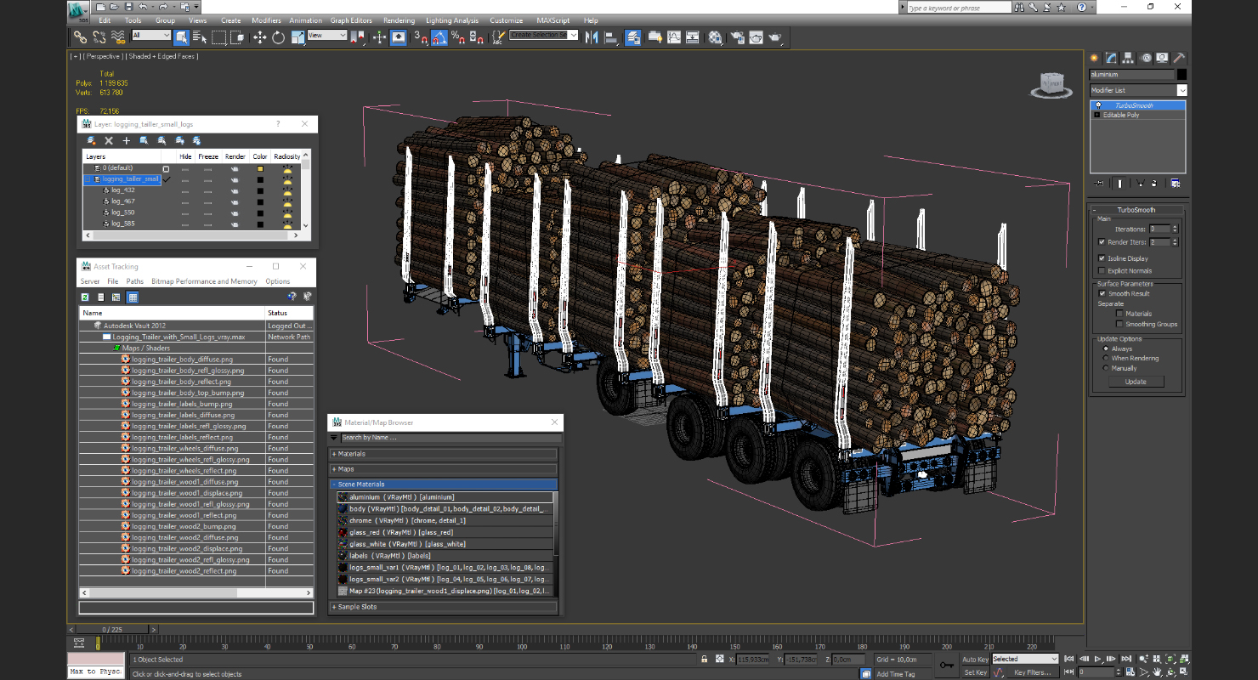Click the Select and Link tool
Image resolution: width=1258 pixels, height=680 pixels.
coord(80,37)
